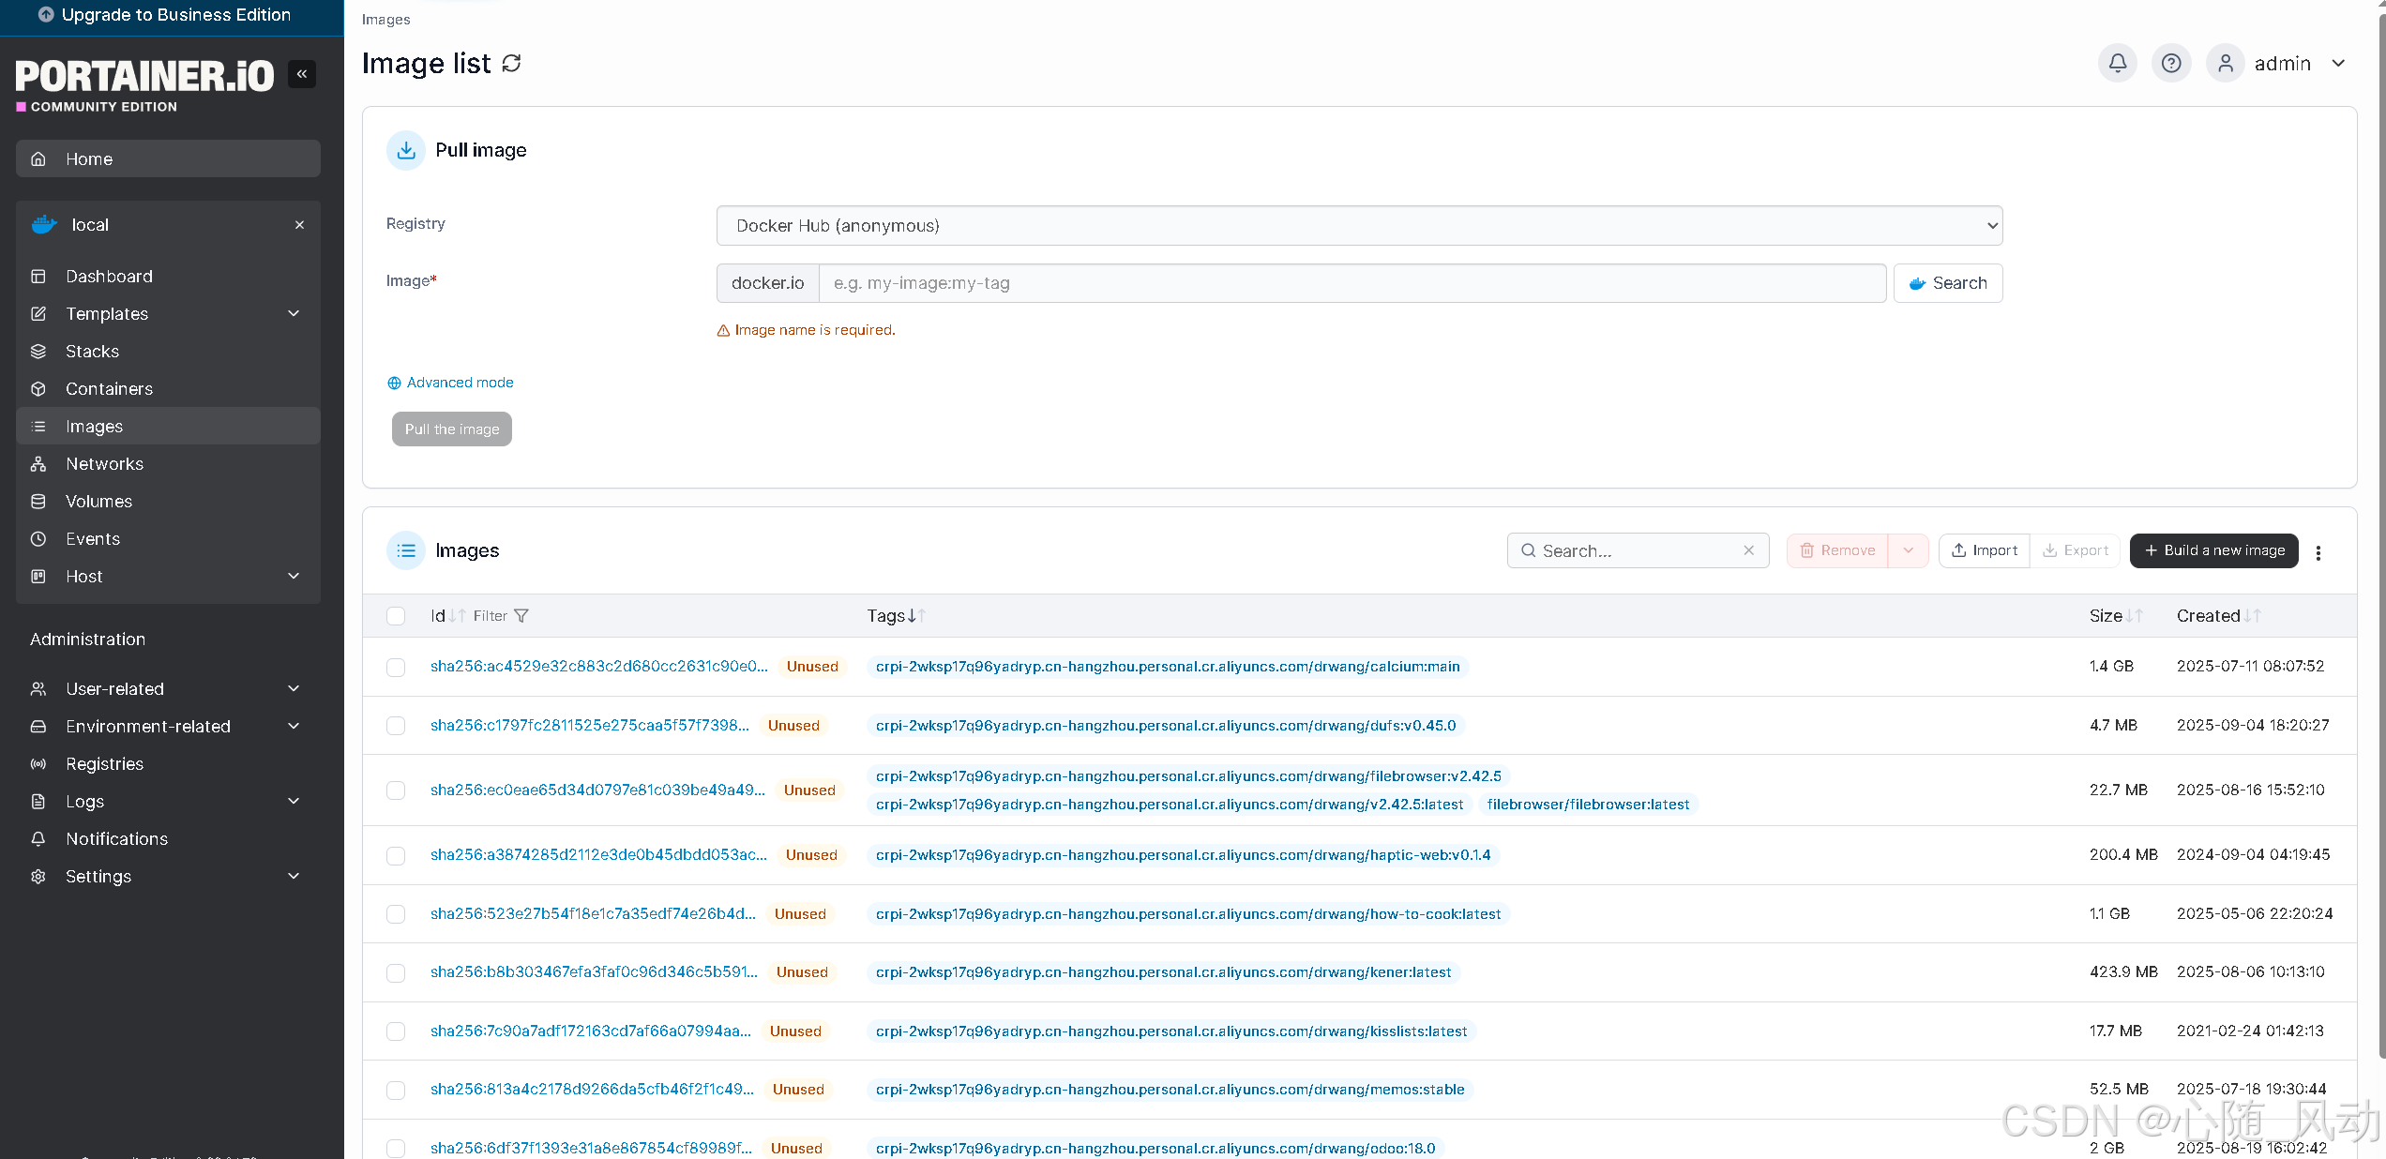Screen dimensions: 2386x1159
Task: Select the checkbox for the calcium:main image
Action: [396, 667]
